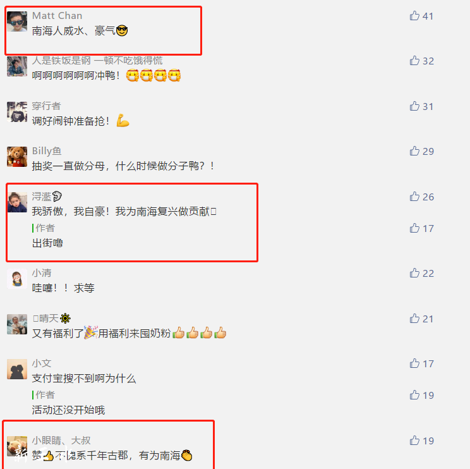Tap thumbs-up on Billy鱼's comment
Viewport: 470px width, 469px height.
(x=414, y=151)
